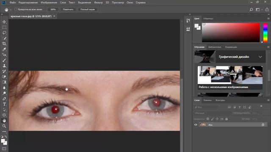Open the search icon in options bar
This screenshot has width=271, height=152.
(251, 9)
